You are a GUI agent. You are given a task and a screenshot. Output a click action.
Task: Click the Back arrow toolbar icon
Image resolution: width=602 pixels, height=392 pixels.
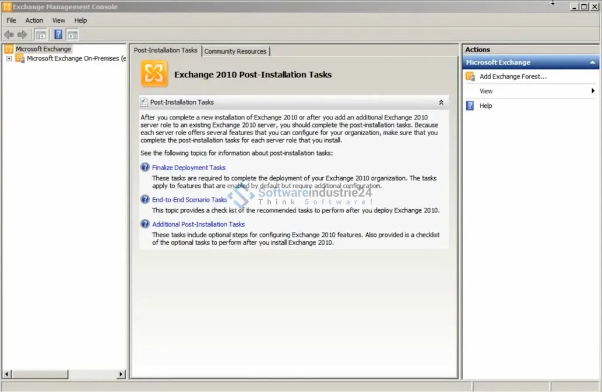click(x=9, y=35)
